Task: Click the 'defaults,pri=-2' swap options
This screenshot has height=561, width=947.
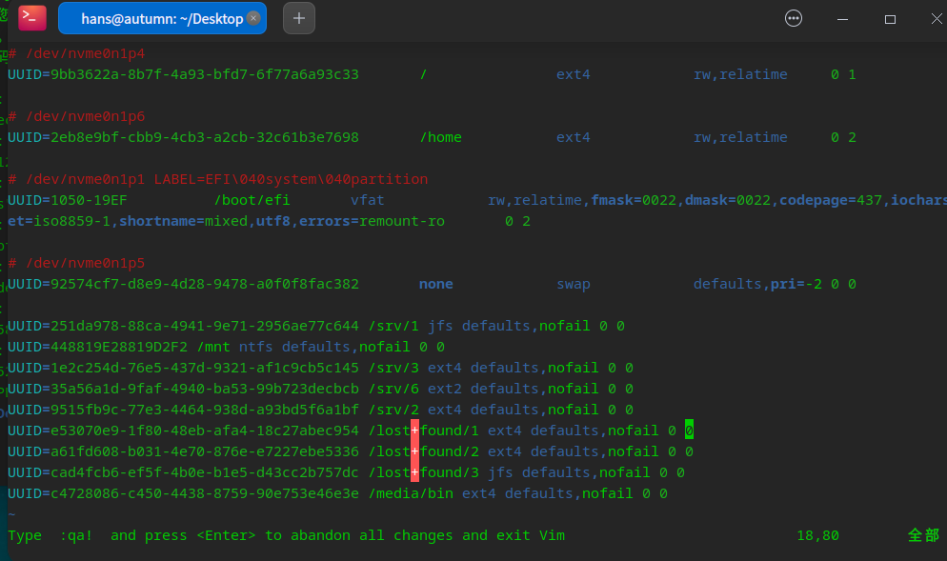Action: (758, 284)
